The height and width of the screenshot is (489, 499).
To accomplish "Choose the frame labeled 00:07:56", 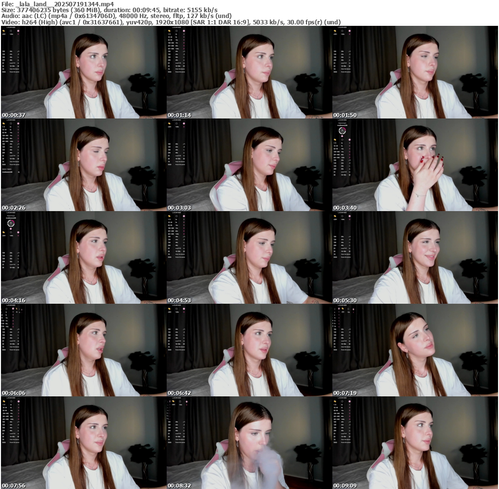I will click(x=83, y=443).
